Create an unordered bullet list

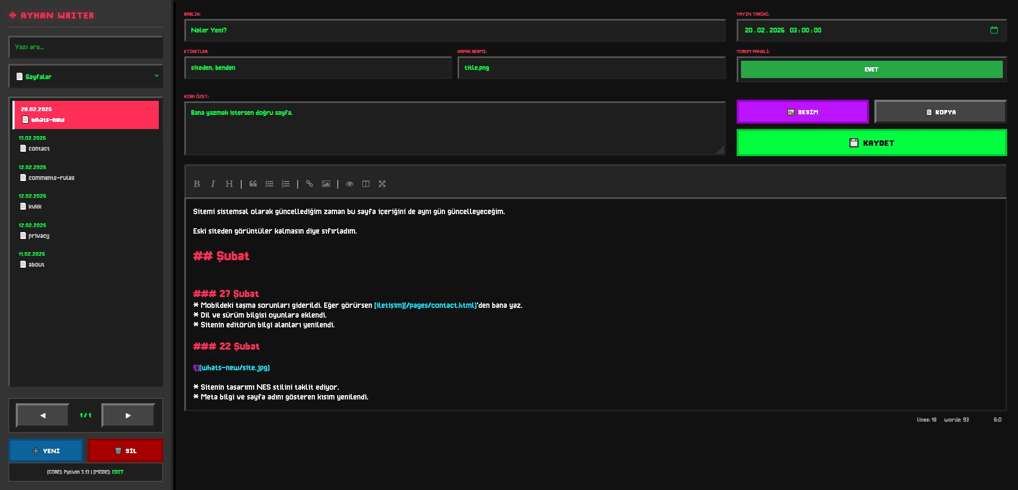click(x=269, y=184)
